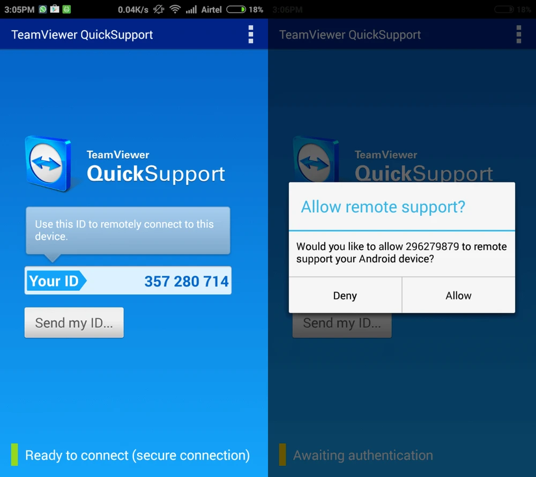Open the overflow menu on left screen
This screenshot has width=536, height=477.
pyautogui.click(x=250, y=34)
